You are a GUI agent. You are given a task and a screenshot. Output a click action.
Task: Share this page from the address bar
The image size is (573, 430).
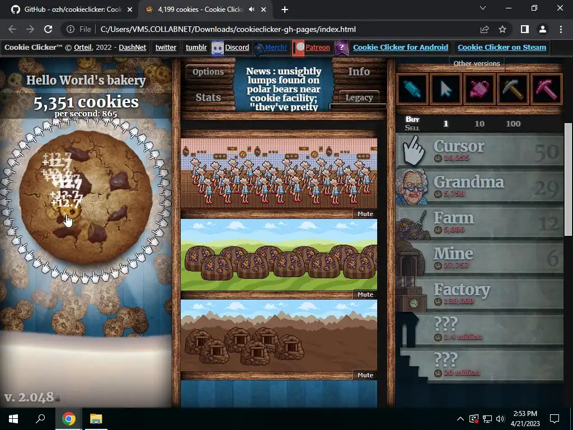coord(485,29)
